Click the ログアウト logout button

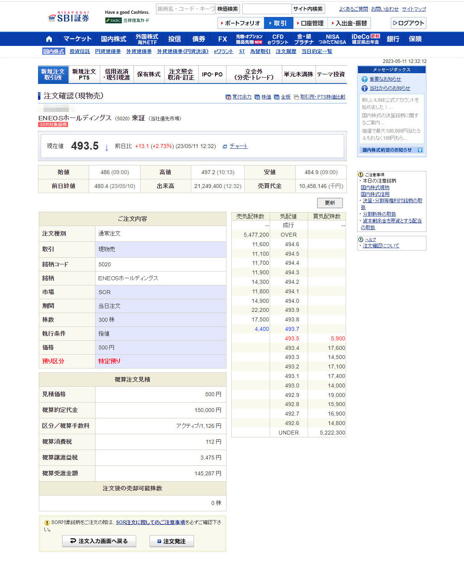408,23
